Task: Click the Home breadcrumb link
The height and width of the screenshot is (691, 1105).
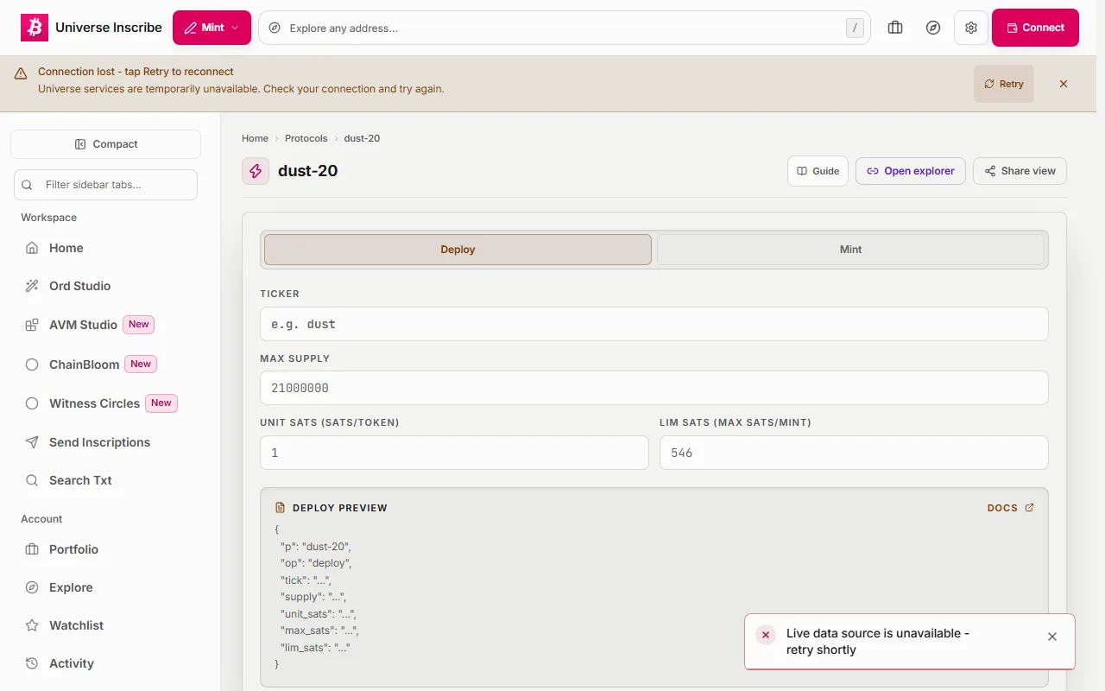Action: [x=255, y=138]
